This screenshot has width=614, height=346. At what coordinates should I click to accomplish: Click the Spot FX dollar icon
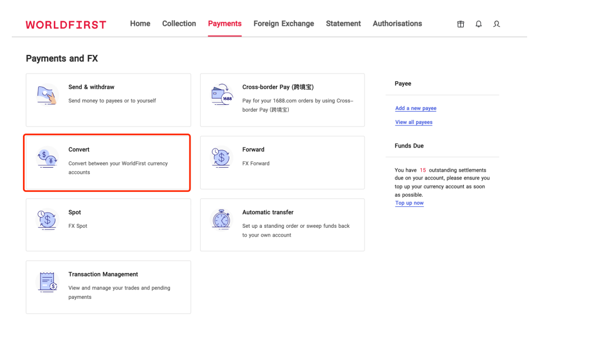[x=47, y=220]
